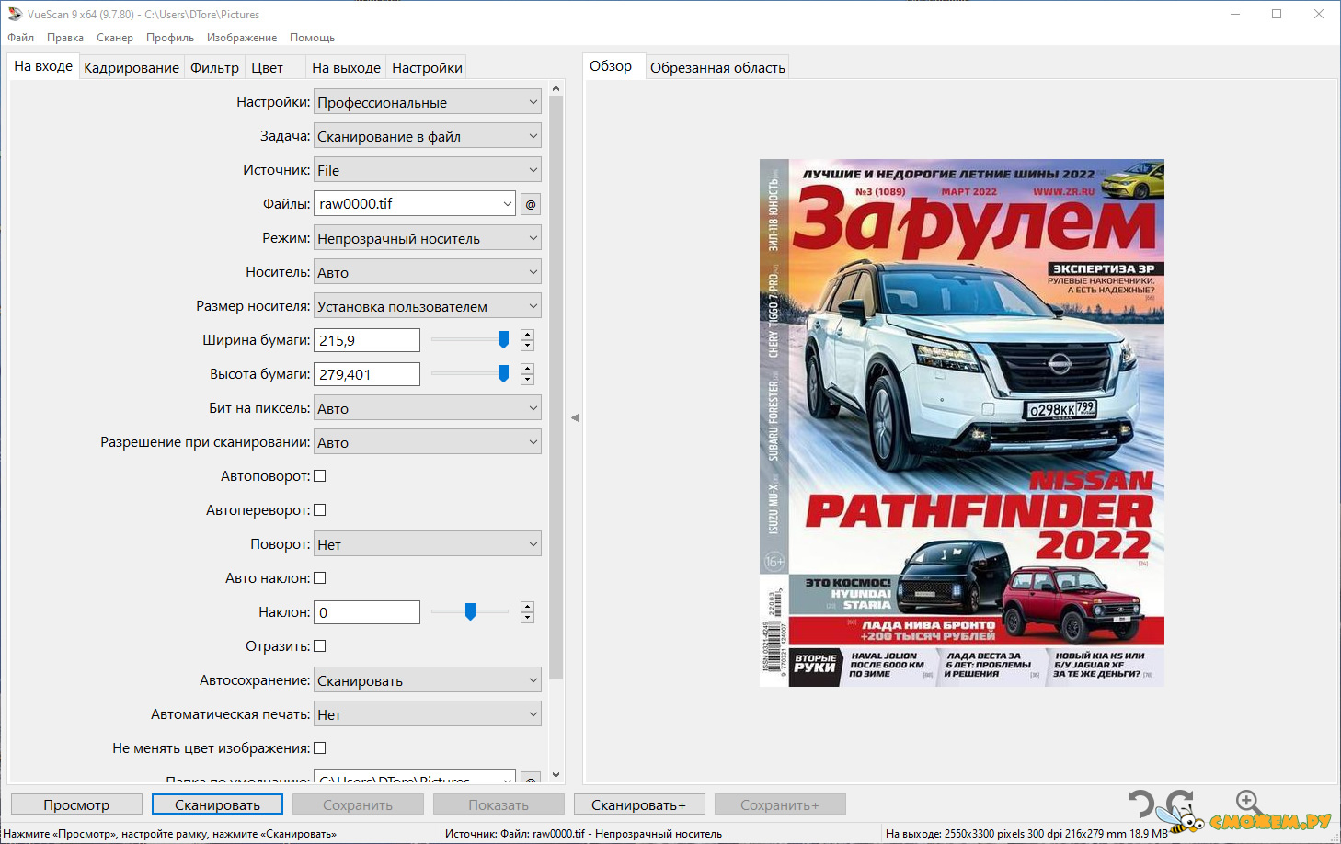Switch to the Фильтр tab

point(214,68)
